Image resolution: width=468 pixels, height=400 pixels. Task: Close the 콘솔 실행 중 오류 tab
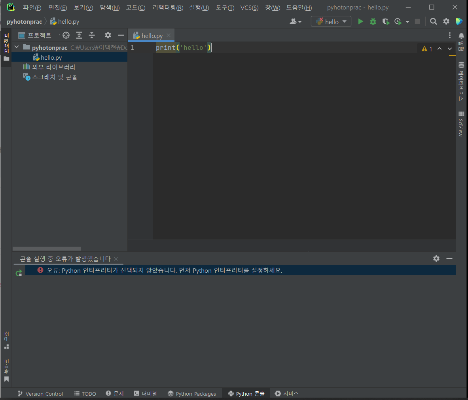click(116, 258)
